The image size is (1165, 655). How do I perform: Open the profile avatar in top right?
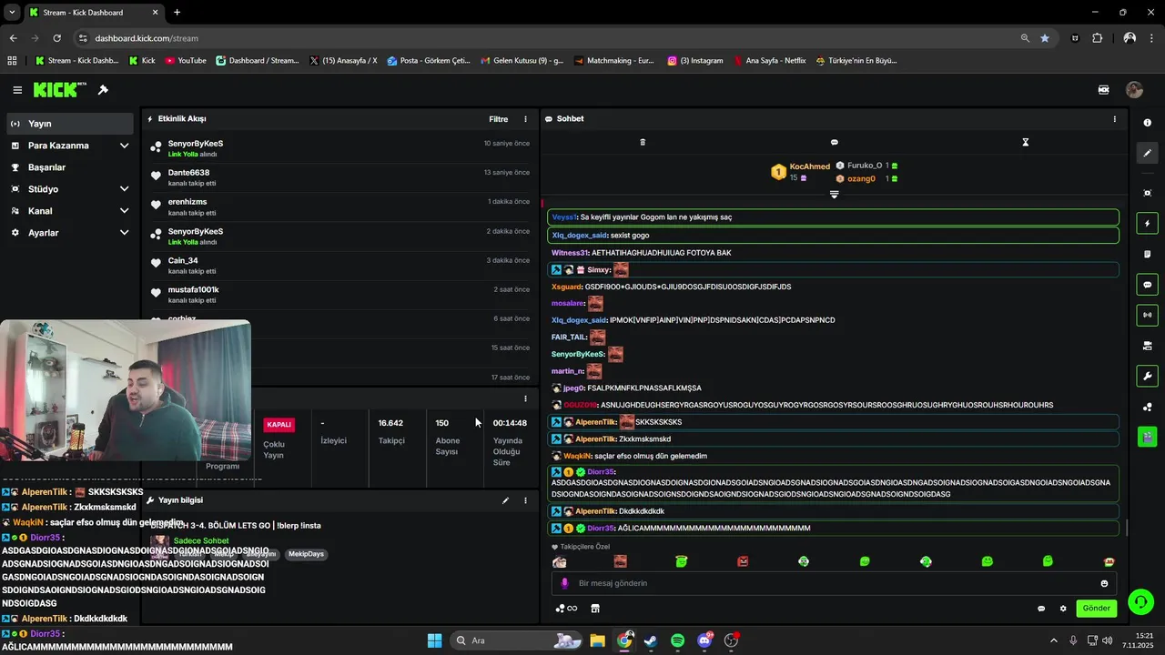(x=1134, y=90)
